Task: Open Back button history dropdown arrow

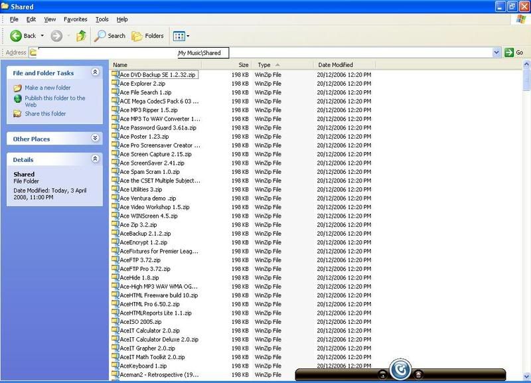Action: coord(42,36)
